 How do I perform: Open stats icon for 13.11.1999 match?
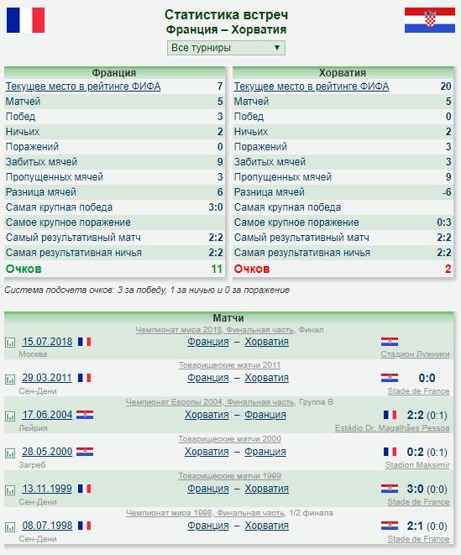(10, 490)
